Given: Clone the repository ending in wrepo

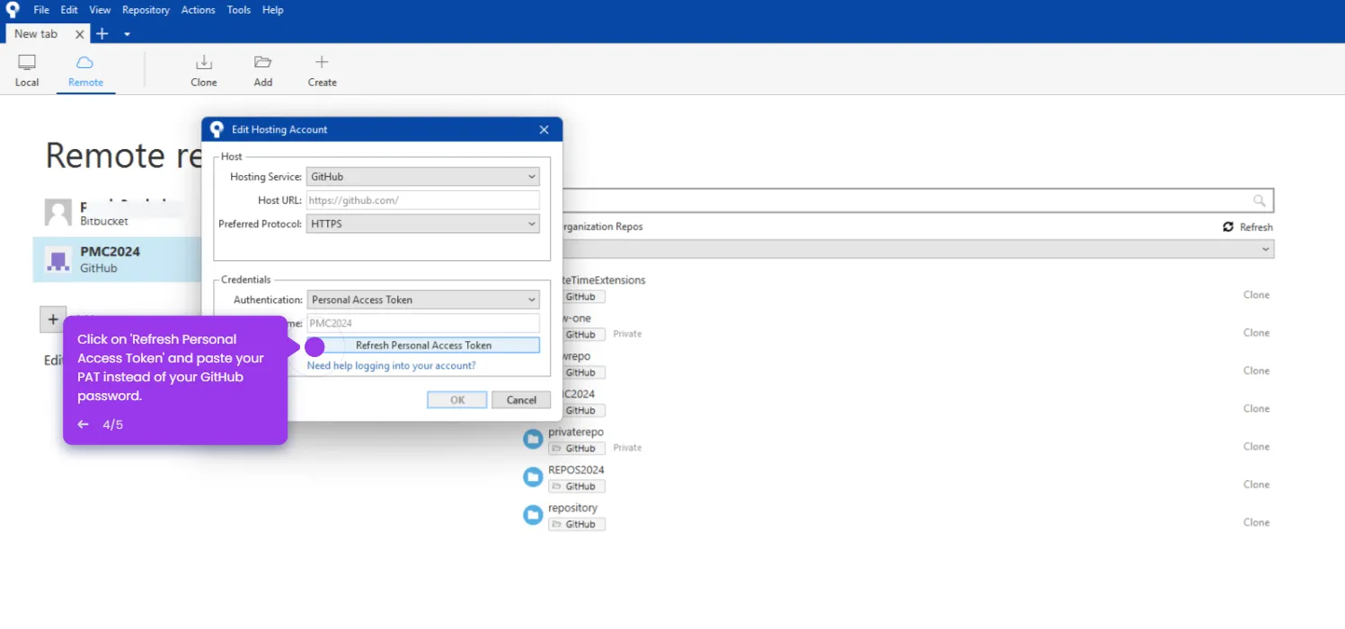Looking at the screenshot, I should point(1256,371).
